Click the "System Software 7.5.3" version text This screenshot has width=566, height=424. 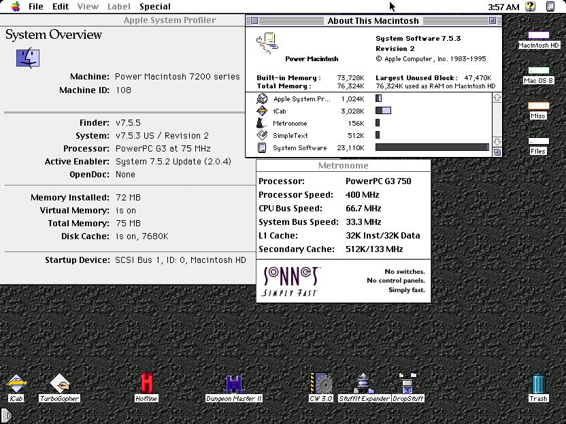(418, 38)
